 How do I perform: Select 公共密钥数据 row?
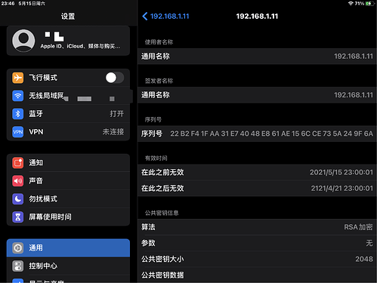pos(257,275)
